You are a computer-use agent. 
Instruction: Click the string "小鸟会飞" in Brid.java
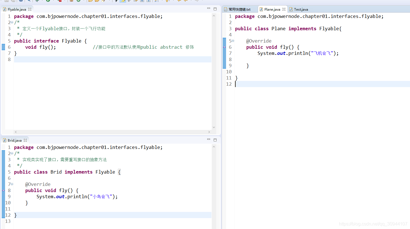pyautogui.click(x=101, y=197)
